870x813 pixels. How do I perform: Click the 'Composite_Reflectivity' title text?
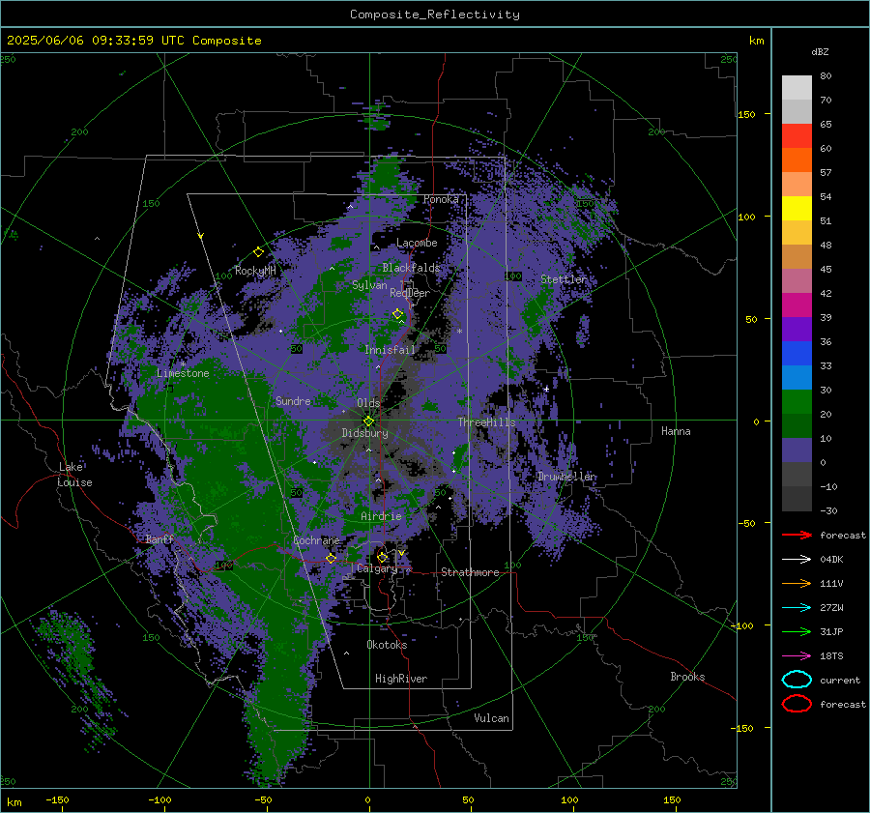(434, 15)
